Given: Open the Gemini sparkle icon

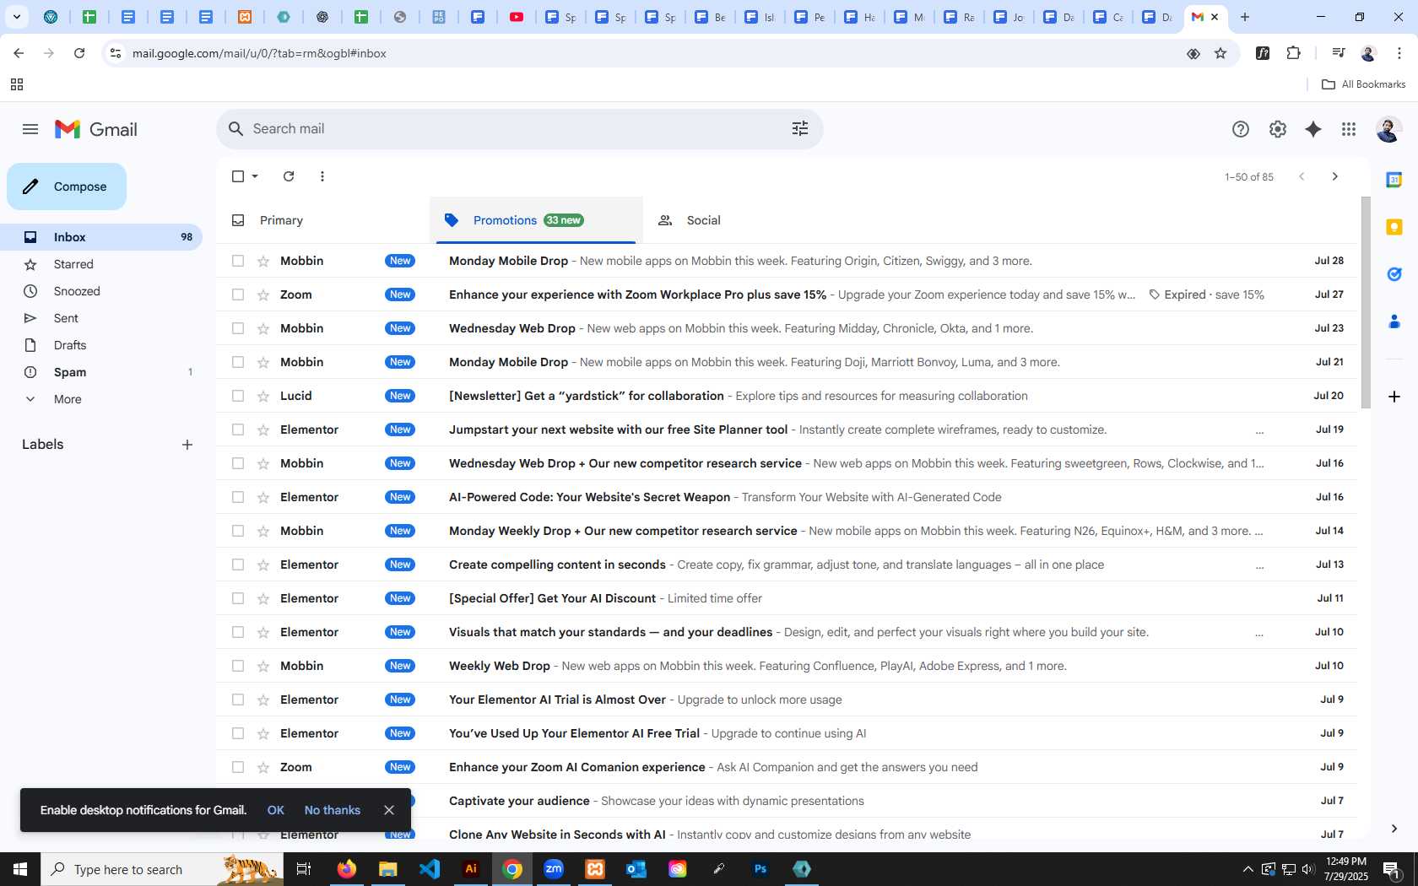Looking at the screenshot, I should pyautogui.click(x=1312, y=129).
